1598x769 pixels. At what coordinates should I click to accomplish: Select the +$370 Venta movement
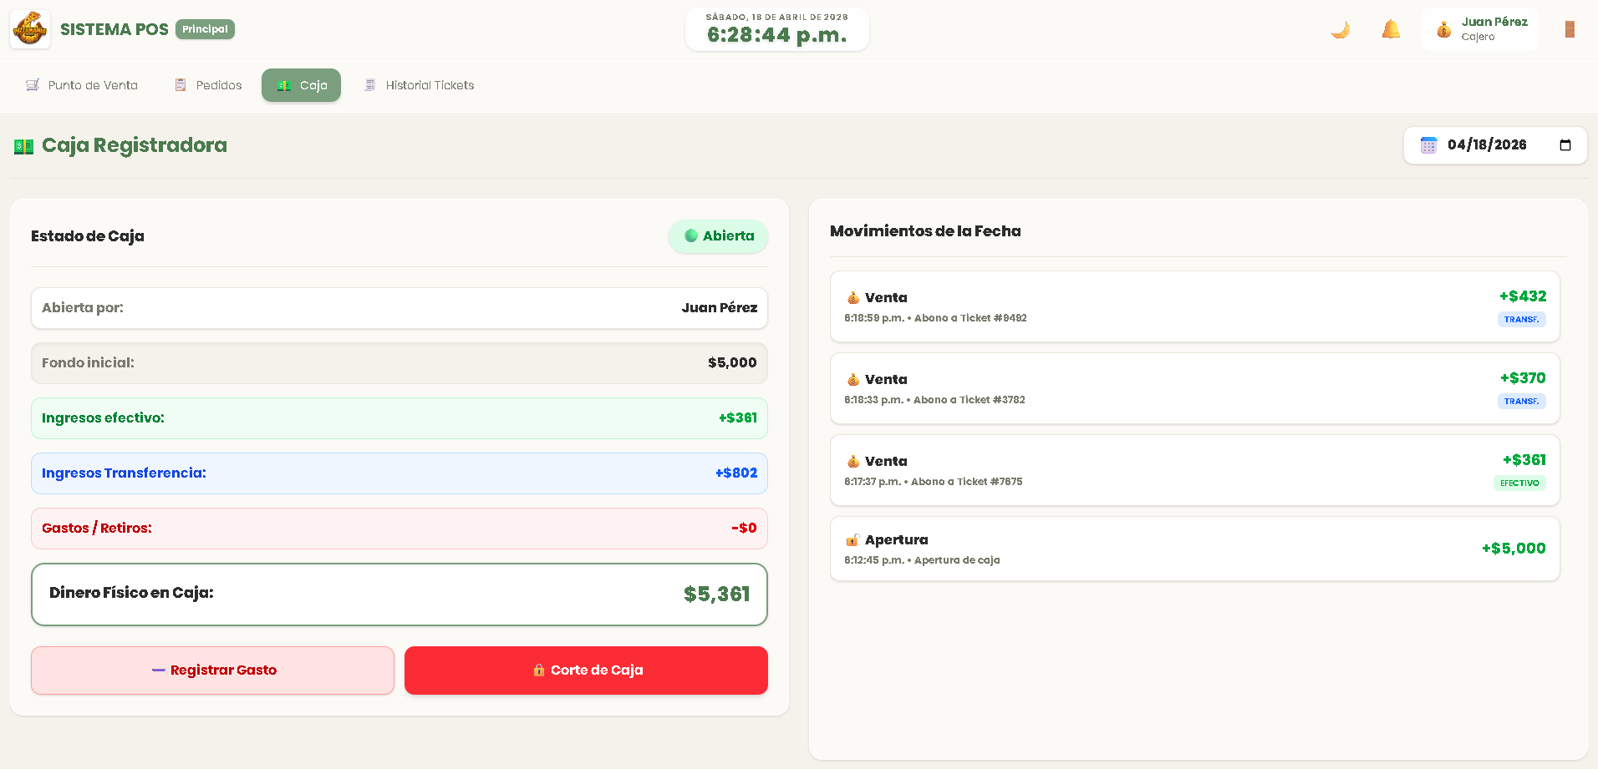[x=1194, y=388]
